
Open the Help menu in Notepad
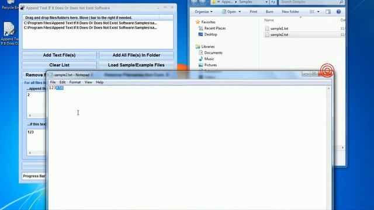click(x=100, y=82)
